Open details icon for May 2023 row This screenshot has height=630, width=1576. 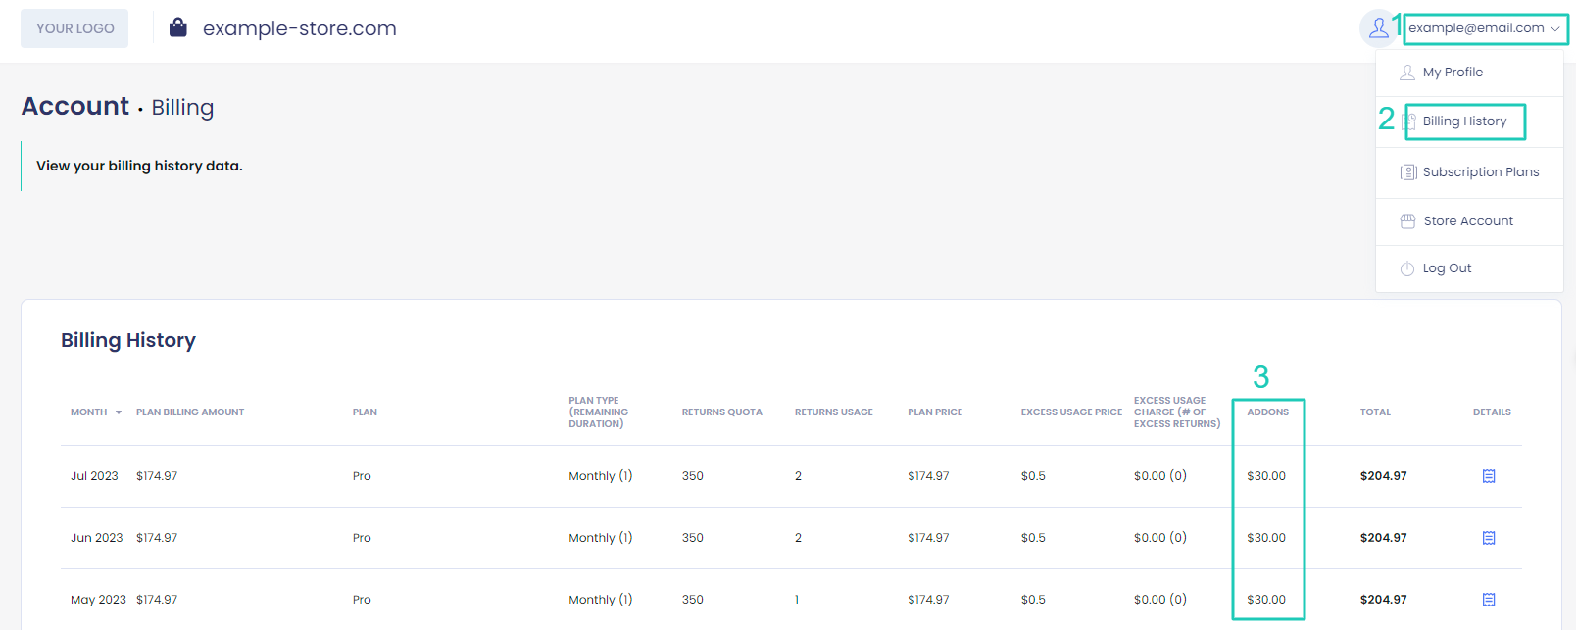(x=1488, y=600)
